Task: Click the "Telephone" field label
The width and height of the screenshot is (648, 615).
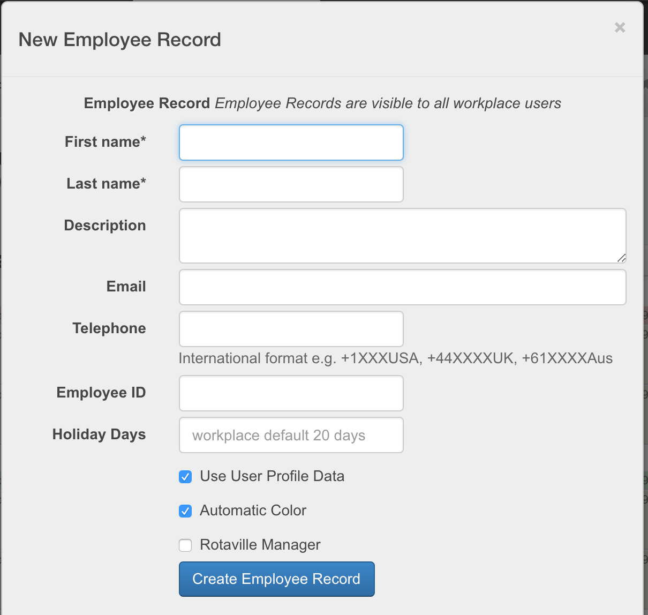Action: 109,328
